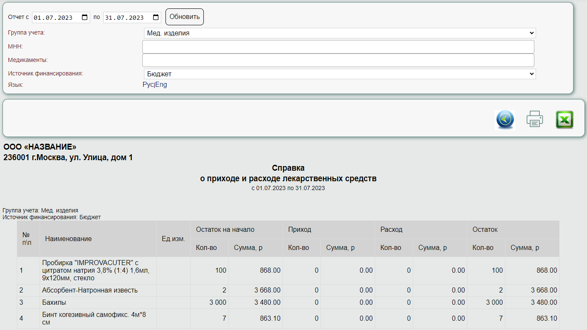Screen dimensions: 587x330
Task: Focus the МНН input field
Action: coord(338,47)
